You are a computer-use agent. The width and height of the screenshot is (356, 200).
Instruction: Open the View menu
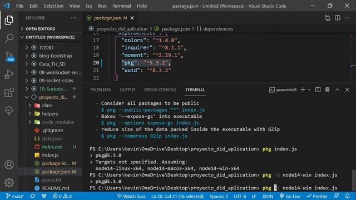tap(75, 6)
